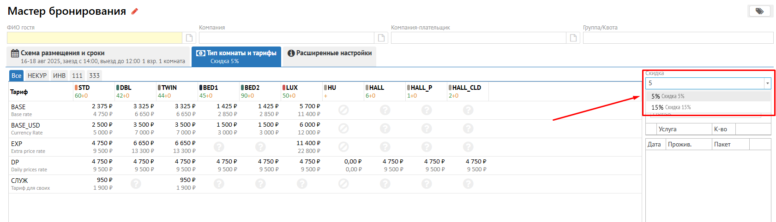The height and width of the screenshot is (222, 776).
Task: Open guest name document icon
Action: pos(189,38)
